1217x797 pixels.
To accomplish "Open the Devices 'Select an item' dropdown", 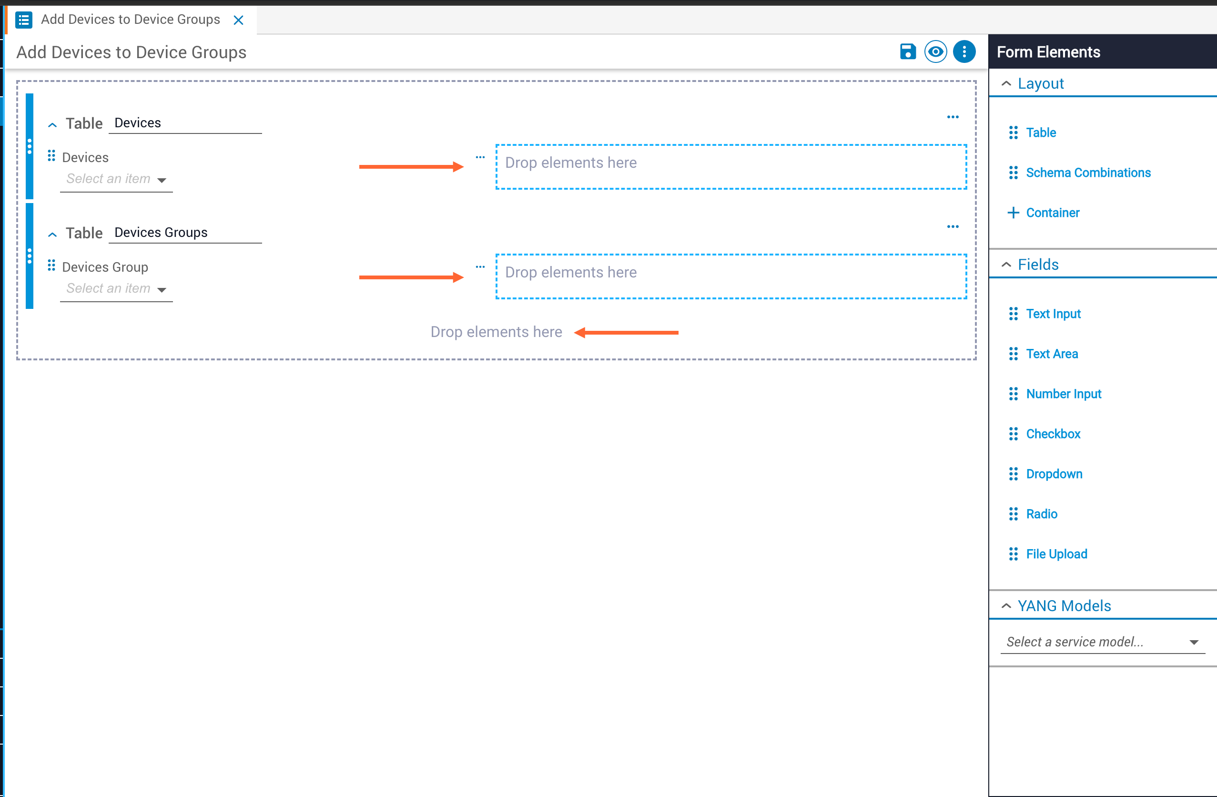I will click(117, 179).
